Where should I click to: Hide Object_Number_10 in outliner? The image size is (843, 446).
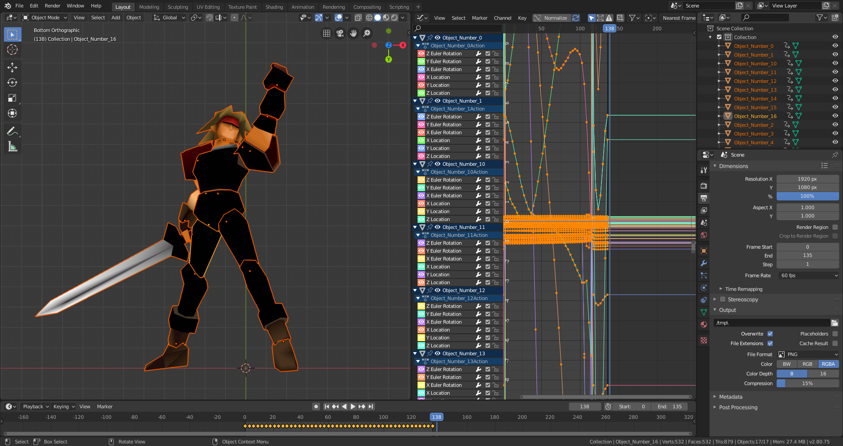[x=835, y=64]
